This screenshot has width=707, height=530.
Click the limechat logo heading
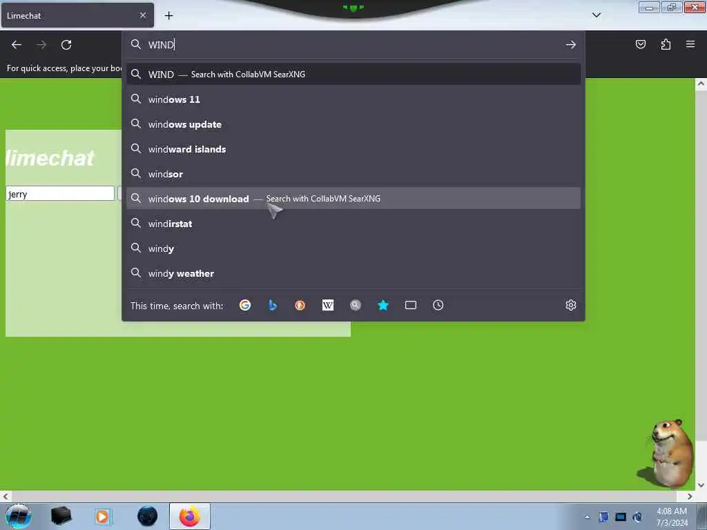point(50,158)
